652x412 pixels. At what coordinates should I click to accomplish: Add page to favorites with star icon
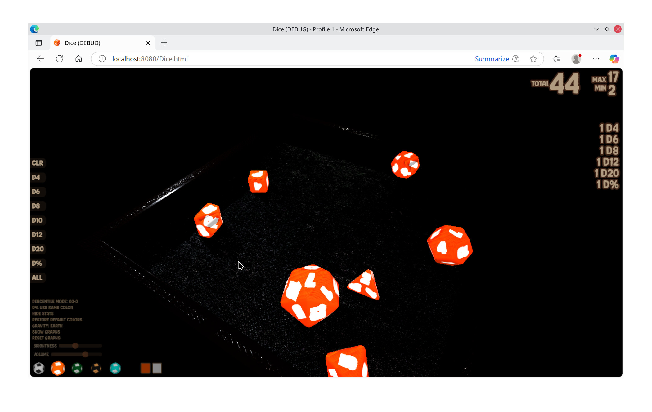(533, 59)
